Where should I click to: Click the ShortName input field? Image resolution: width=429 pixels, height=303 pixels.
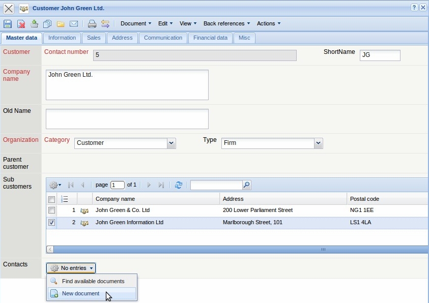click(x=380, y=55)
